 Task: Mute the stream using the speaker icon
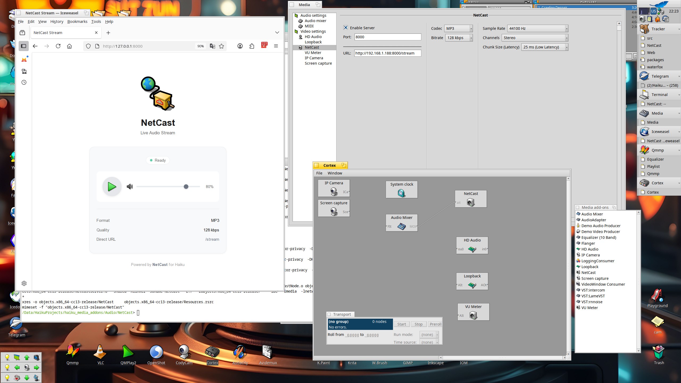tap(130, 186)
